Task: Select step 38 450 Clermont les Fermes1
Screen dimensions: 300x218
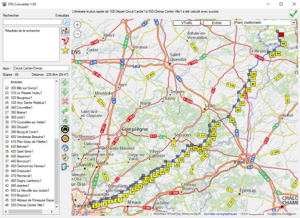Action: click(x=29, y=166)
